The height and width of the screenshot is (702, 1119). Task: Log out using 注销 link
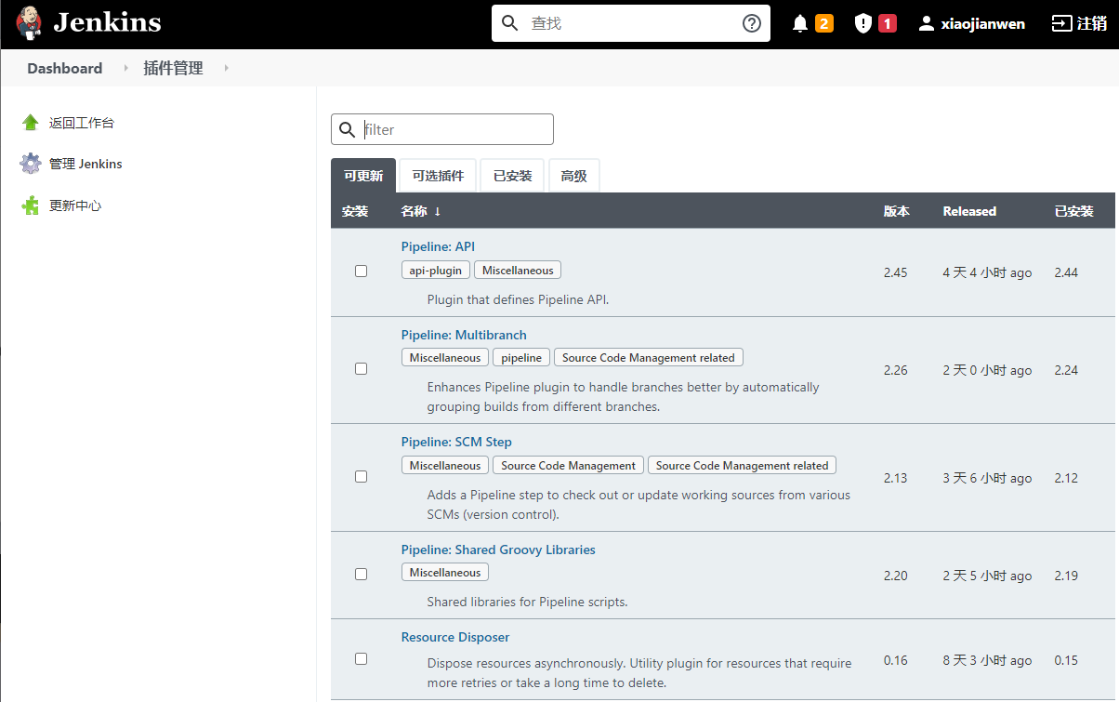pyautogui.click(x=1092, y=24)
